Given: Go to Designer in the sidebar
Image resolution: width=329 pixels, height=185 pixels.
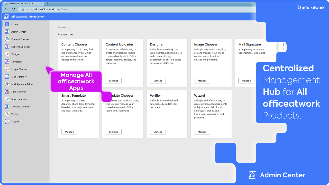Looking at the screenshot, I should tap(26, 54).
